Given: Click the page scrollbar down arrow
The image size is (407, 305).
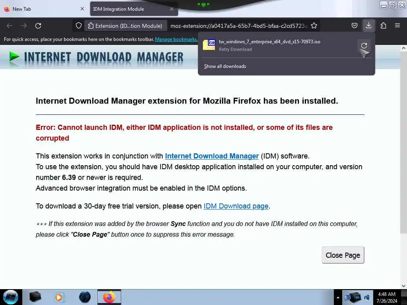Looking at the screenshot, I should (x=403, y=286).
